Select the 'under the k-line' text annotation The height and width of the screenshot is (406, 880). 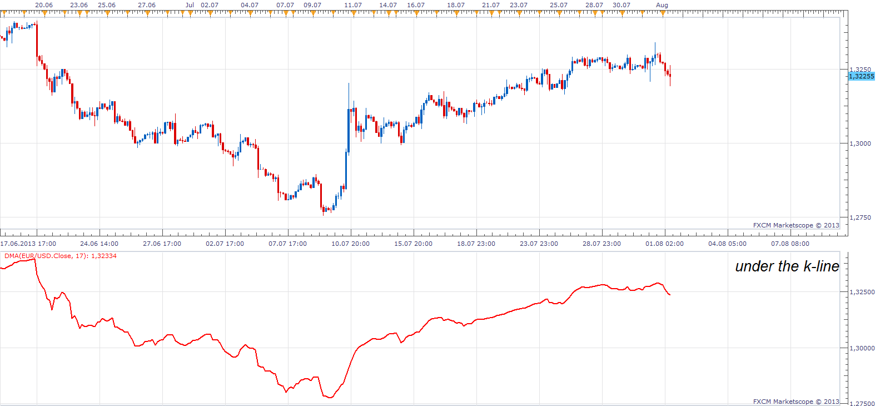[787, 266]
